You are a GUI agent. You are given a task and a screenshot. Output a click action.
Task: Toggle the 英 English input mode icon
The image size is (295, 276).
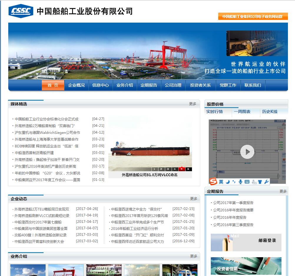[x=221, y=182]
